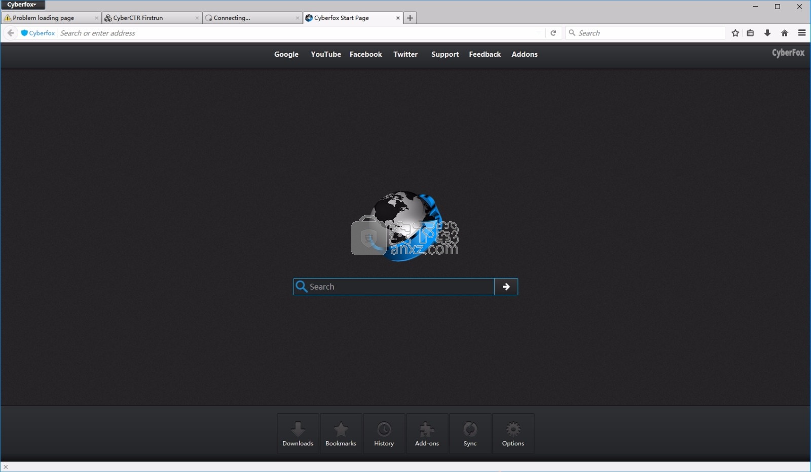
Task: Close the Connecting... tab
Action: tap(298, 18)
